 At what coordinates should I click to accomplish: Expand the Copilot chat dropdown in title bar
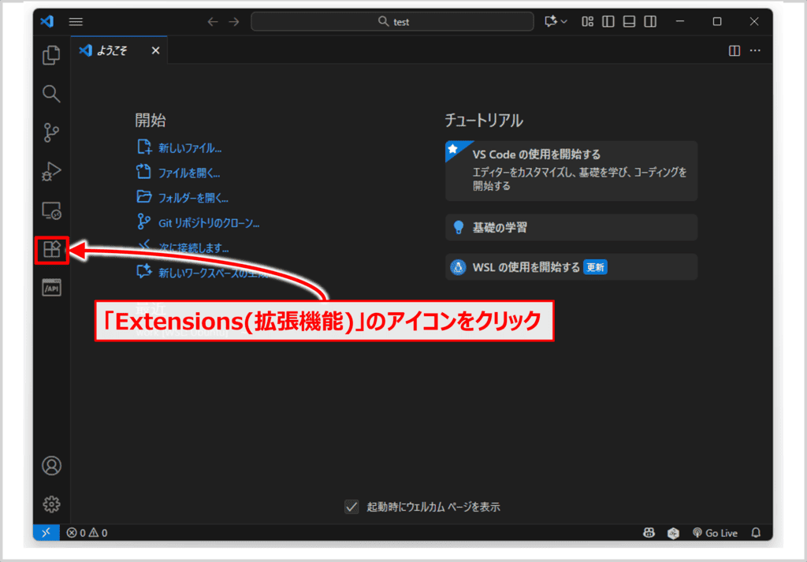(556, 21)
